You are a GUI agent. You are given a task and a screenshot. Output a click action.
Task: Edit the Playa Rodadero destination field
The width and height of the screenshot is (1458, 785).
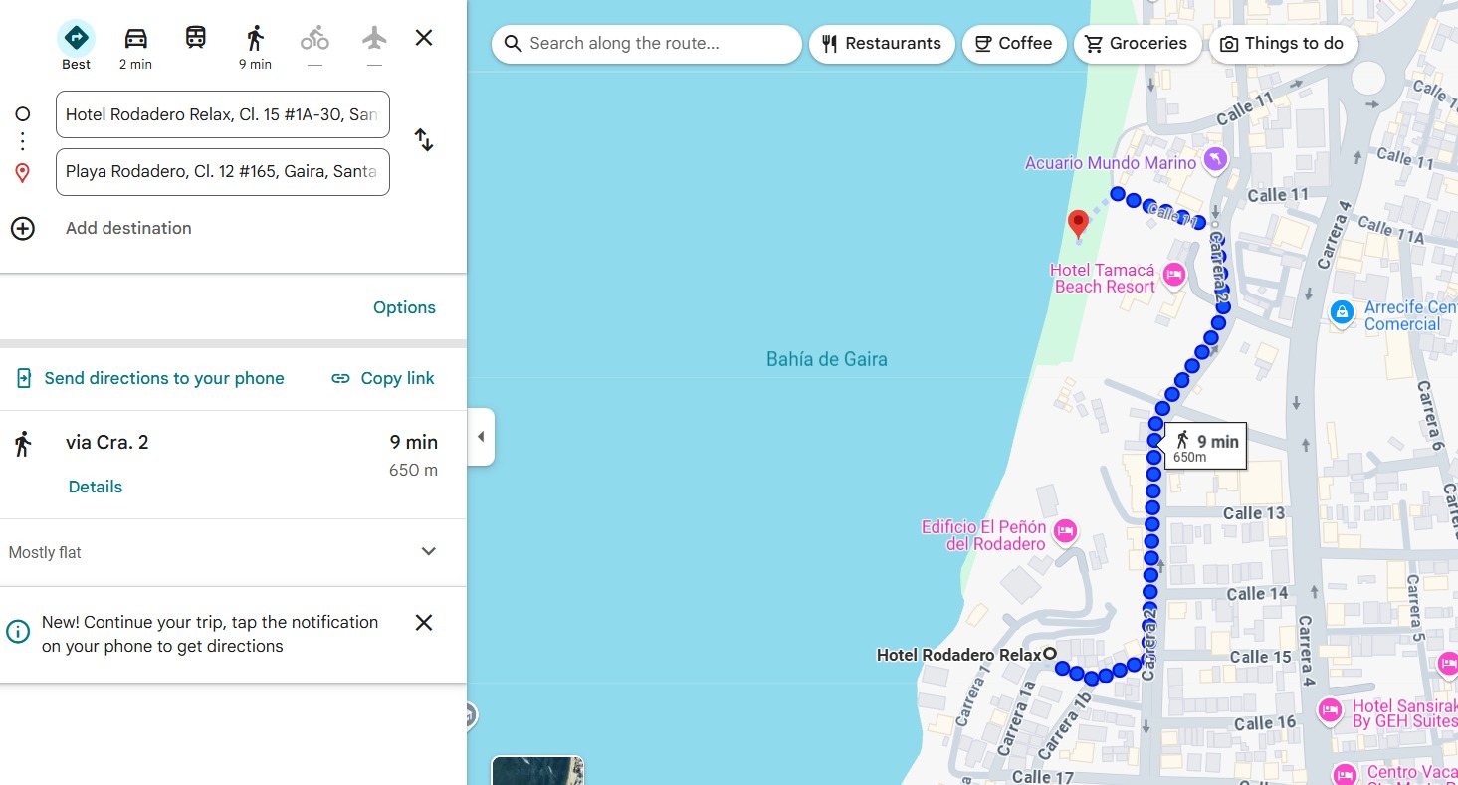coord(222,172)
